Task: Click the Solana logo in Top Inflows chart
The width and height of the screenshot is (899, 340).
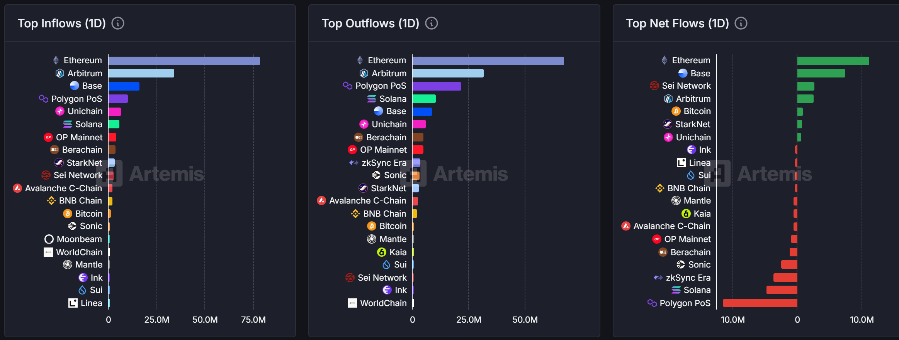Action: click(x=68, y=124)
